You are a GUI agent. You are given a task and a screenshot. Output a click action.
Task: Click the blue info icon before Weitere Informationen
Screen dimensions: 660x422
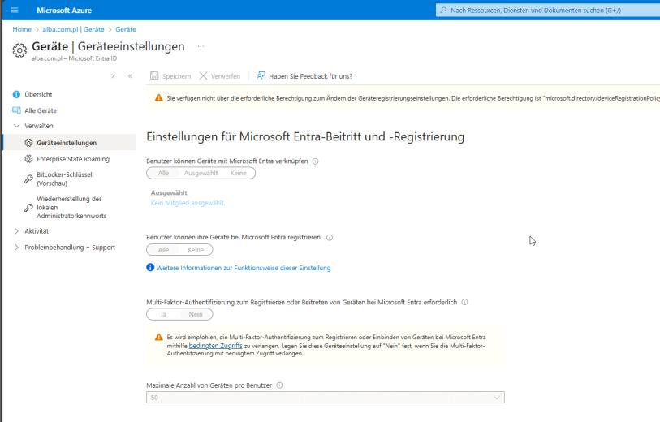(150, 268)
